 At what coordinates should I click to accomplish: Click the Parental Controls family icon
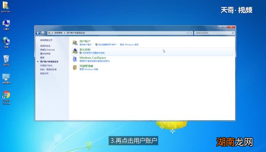75,51
